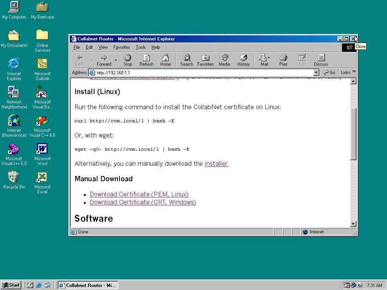Click the Go button
This screenshot has width=387, height=290.
click(x=330, y=72)
